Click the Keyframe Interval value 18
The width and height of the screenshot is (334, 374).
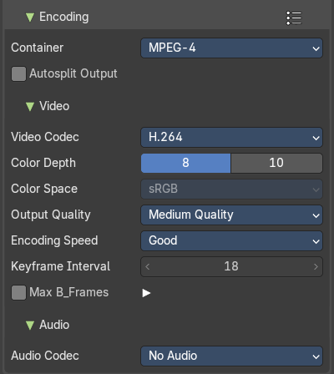231,266
